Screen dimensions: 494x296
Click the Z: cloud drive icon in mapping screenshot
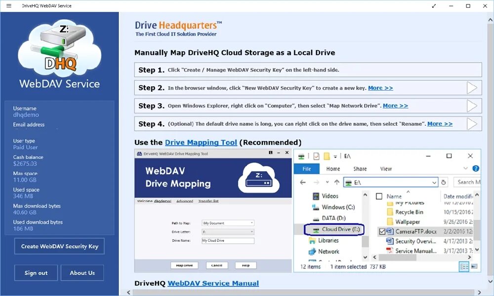pyautogui.click(x=259, y=178)
